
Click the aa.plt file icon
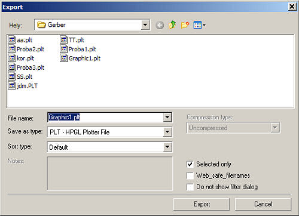12,40
